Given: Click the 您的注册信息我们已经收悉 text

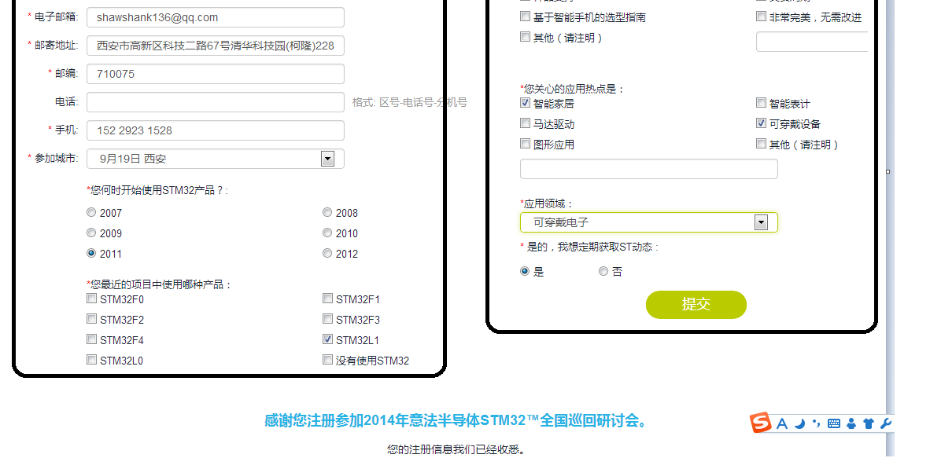Looking at the screenshot, I should click(x=456, y=450).
